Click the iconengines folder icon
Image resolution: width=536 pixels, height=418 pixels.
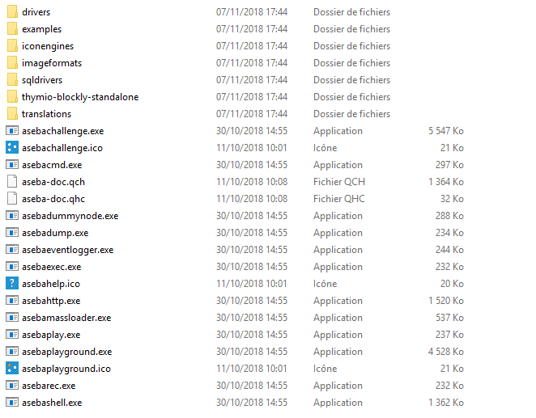(12, 46)
